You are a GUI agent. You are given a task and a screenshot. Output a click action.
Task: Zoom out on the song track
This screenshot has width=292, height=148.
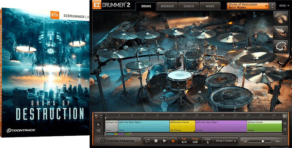[x=285, y=129]
